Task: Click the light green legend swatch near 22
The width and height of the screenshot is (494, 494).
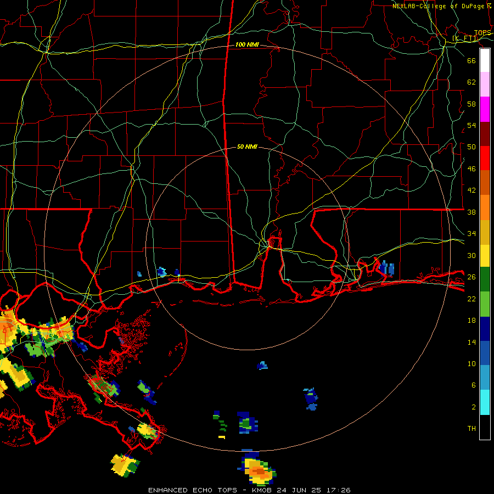Action: click(x=485, y=304)
